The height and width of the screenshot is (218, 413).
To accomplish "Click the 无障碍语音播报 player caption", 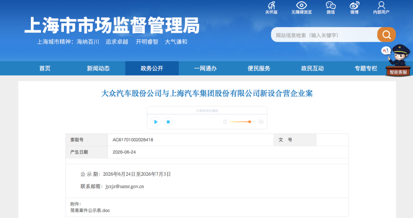I will [207, 111].
